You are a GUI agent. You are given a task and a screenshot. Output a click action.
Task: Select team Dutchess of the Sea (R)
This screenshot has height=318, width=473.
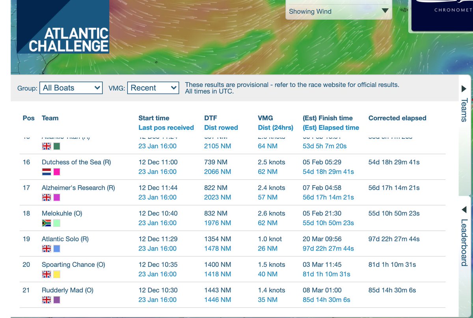click(x=76, y=162)
